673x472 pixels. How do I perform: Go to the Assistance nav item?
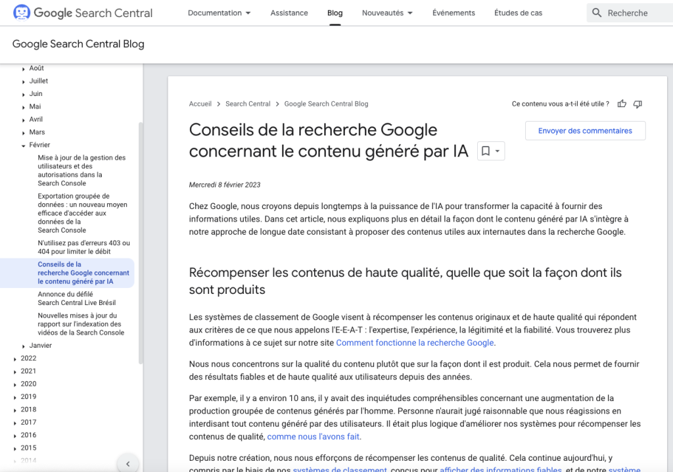(289, 13)
